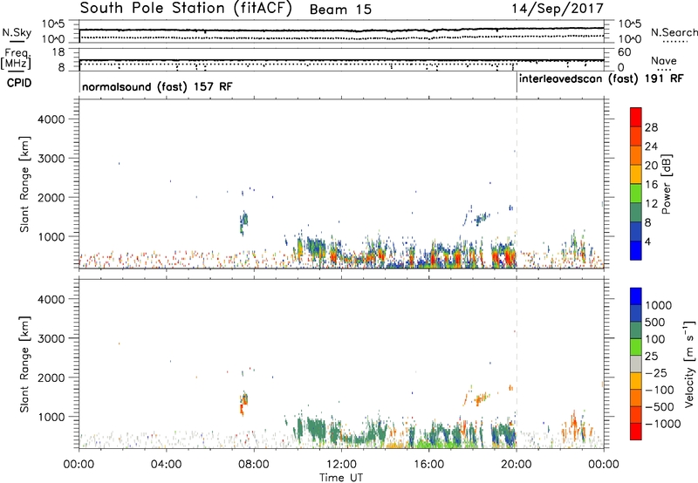Click the red bottom segment of Velocity colorbar
Viewport: 698px width, 483px height.
636,432
